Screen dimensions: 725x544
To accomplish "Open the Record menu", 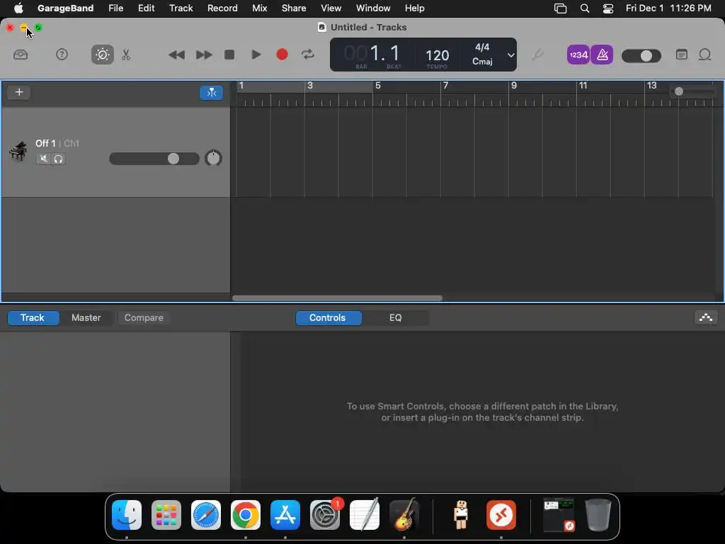I will click(222, 8).
